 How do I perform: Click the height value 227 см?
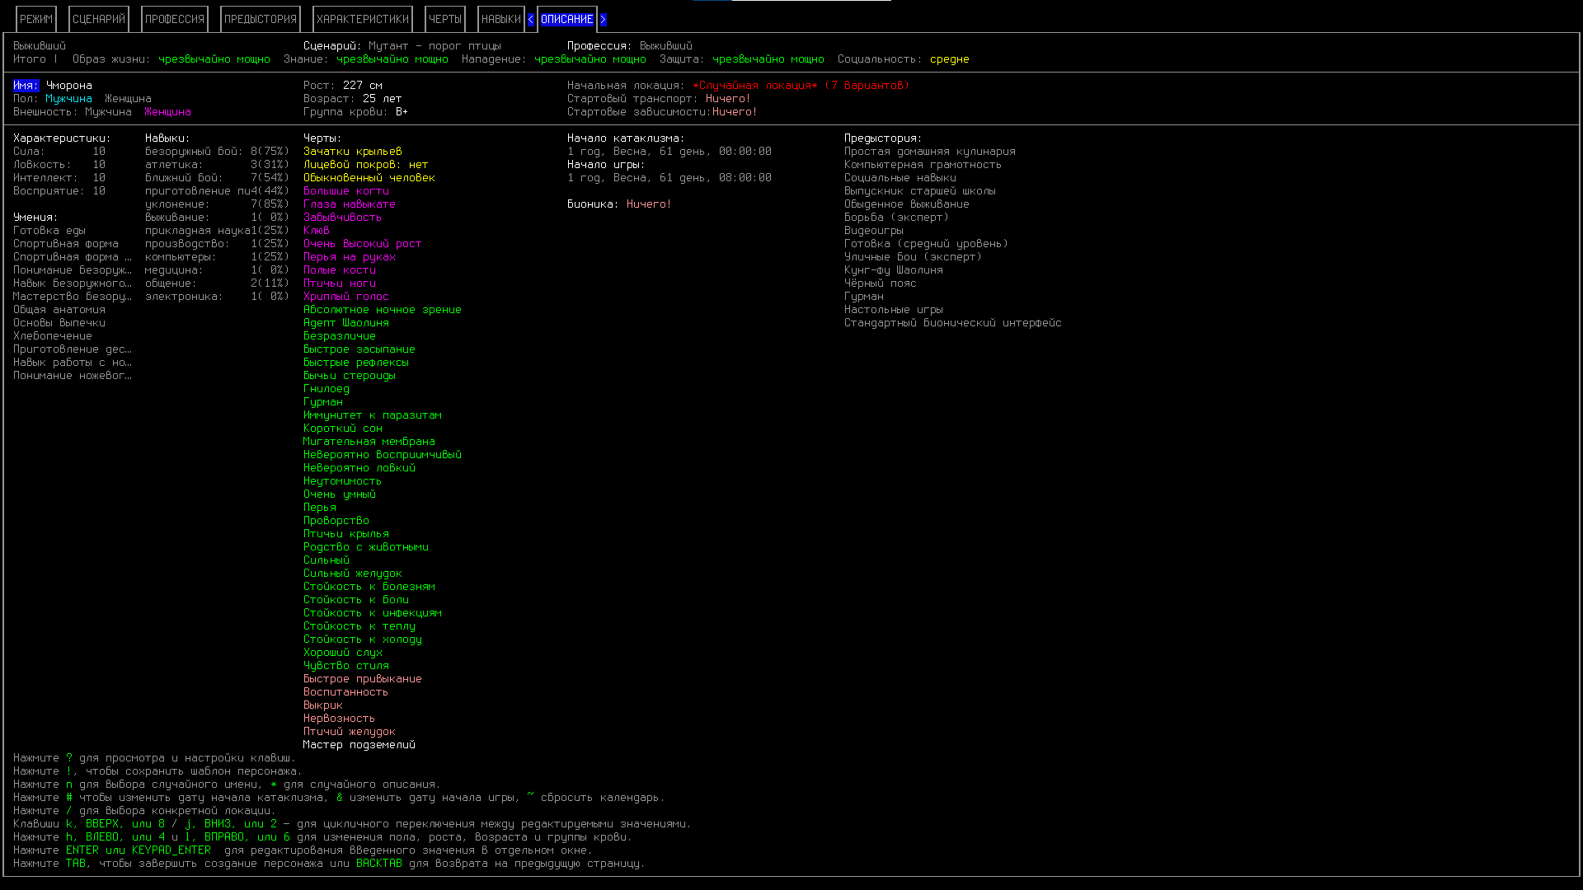coord(363,86)
